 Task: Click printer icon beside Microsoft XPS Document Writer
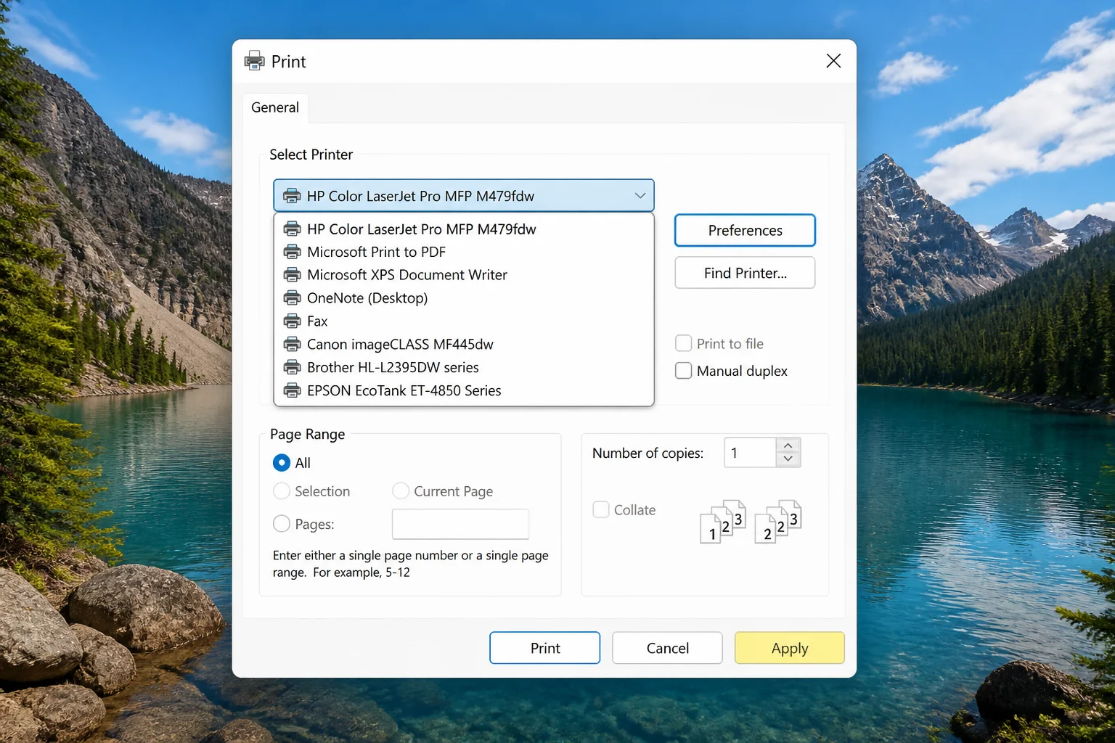pos(292,275)
